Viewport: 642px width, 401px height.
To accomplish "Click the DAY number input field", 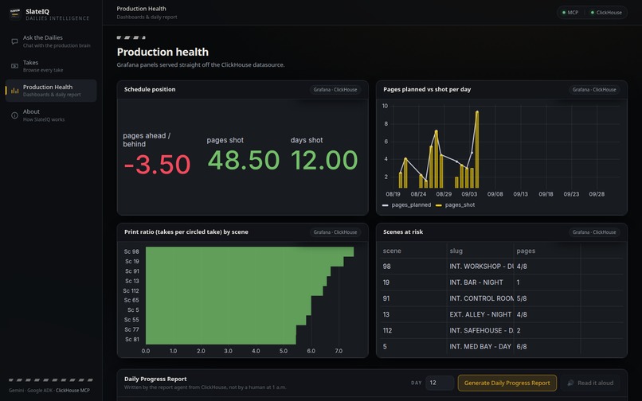I will click(440, 383).
